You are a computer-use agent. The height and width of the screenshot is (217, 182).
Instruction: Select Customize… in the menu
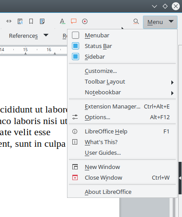click(x=122, y=71)
